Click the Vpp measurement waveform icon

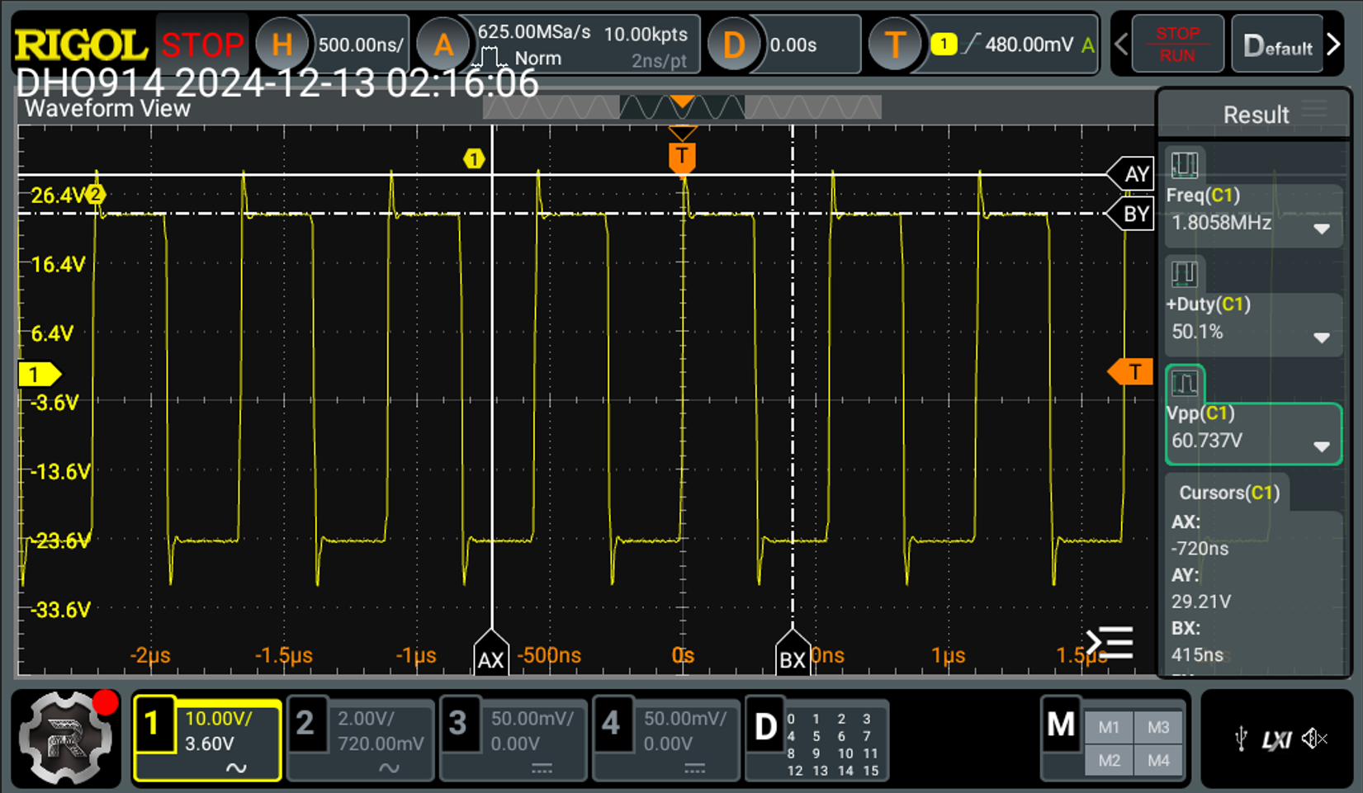1185,383
